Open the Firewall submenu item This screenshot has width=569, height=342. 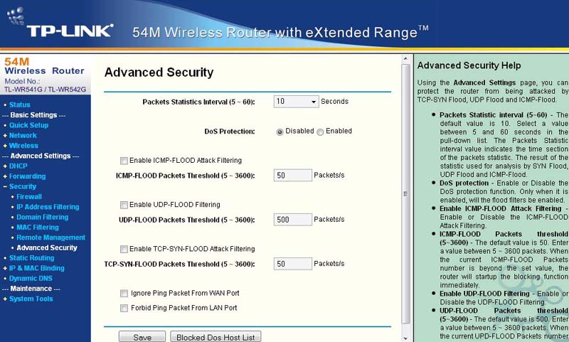tap(29, 196)
